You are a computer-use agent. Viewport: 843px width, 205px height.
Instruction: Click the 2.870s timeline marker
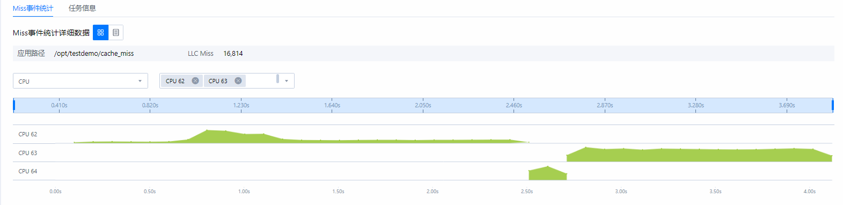(x=605, y=105)
